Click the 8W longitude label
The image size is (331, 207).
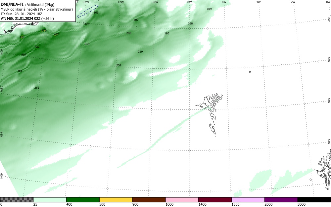[x=190, y=2]
